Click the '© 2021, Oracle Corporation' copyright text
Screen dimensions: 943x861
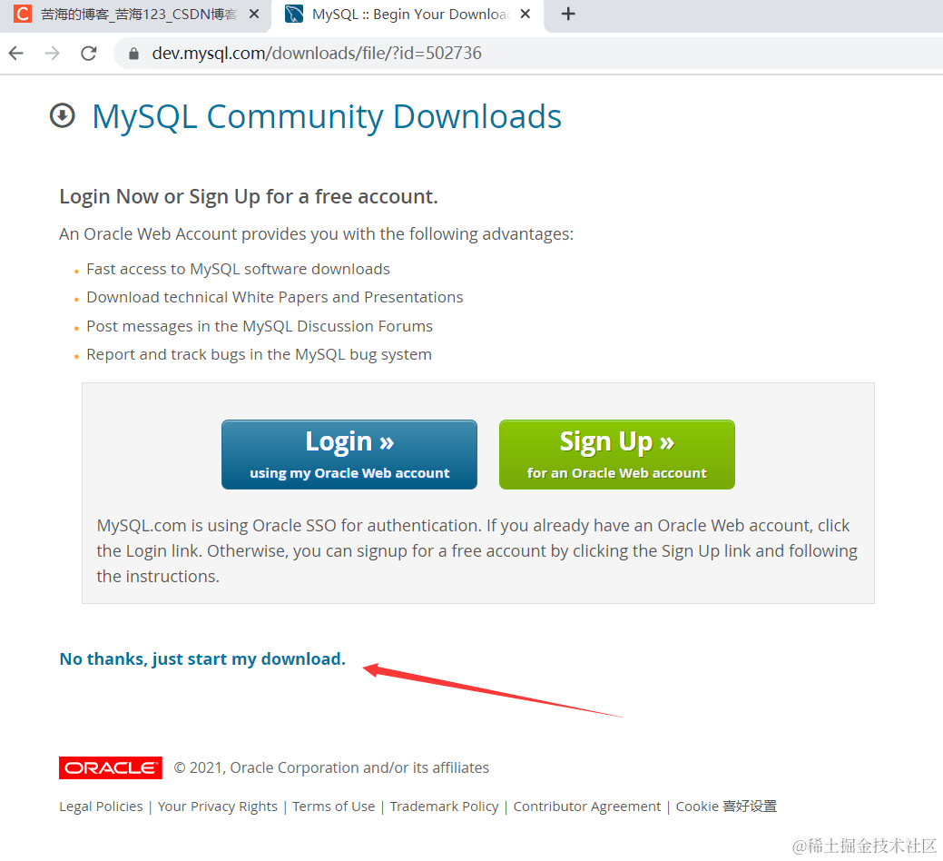pos(331,767)
